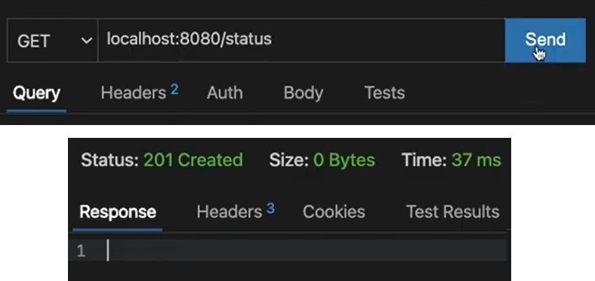
Task: Click the 0 Bytes size value
Action: pos(344,160)
